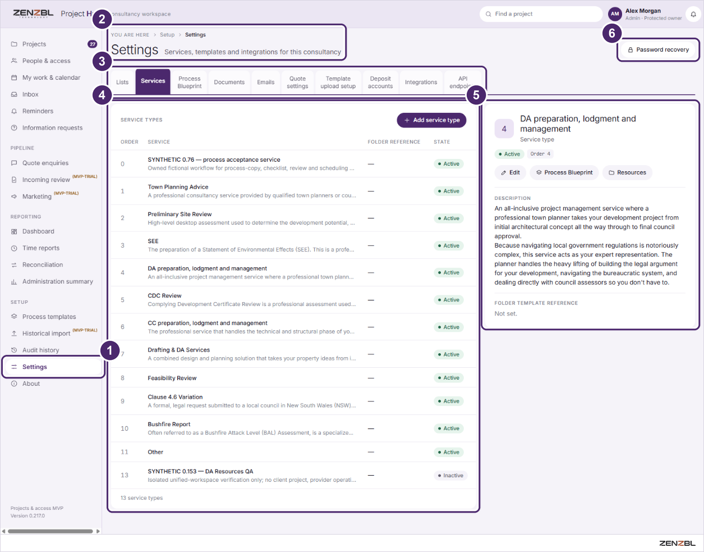This screenshot has width=704, height=552.
Task: Select the Feasibility Review service
Action: pyautogui.click(x=295, y=378)
